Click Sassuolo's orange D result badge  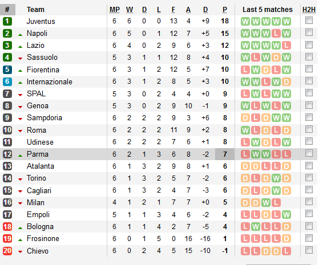(276, 58)
